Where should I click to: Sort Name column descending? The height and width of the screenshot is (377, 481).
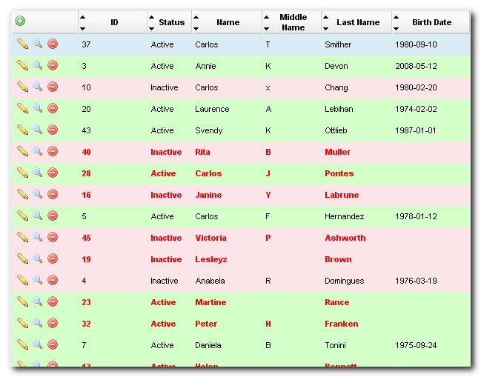point(196,28)
